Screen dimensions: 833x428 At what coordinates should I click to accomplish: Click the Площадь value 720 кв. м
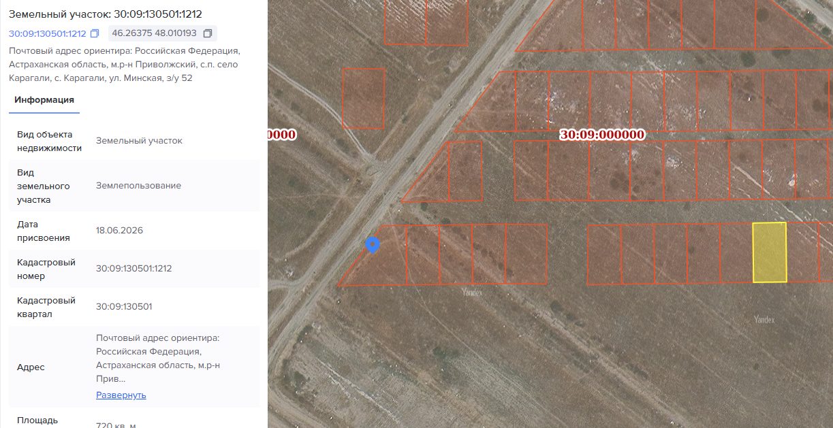coord(116,425)
